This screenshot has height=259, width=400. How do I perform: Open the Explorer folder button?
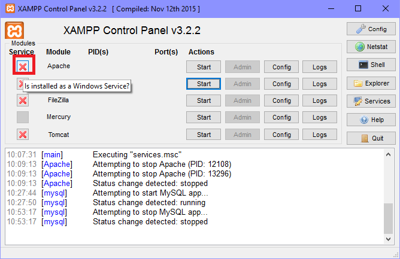click(371, 83)
